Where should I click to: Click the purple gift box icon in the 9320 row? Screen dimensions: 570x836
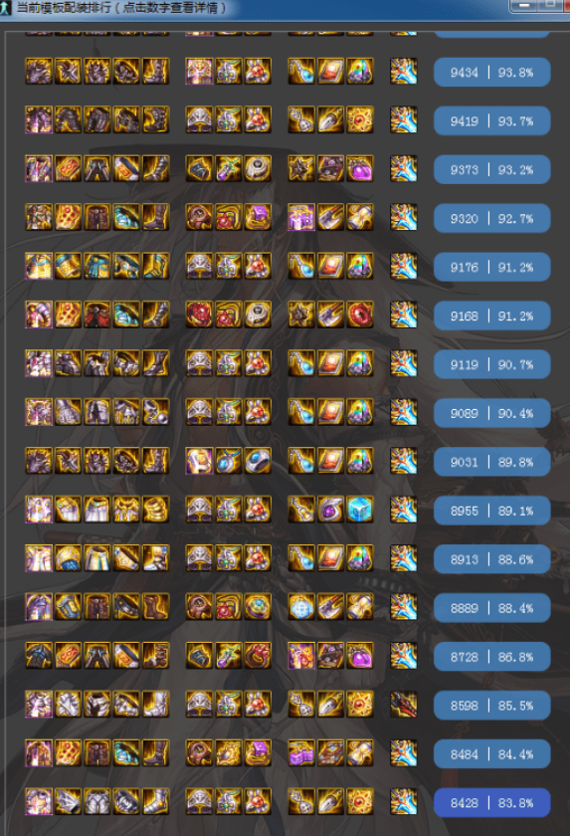click(x=301, y=218)
